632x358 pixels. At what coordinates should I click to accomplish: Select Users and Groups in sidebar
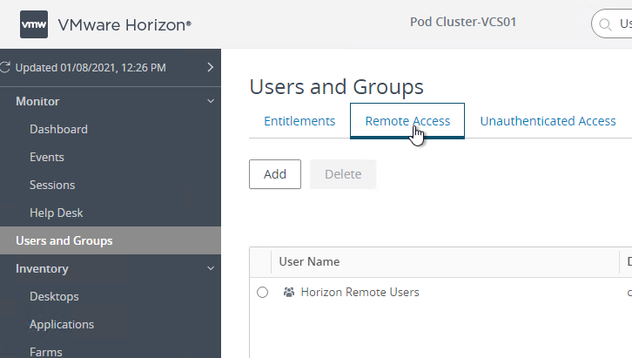[64, 240]
